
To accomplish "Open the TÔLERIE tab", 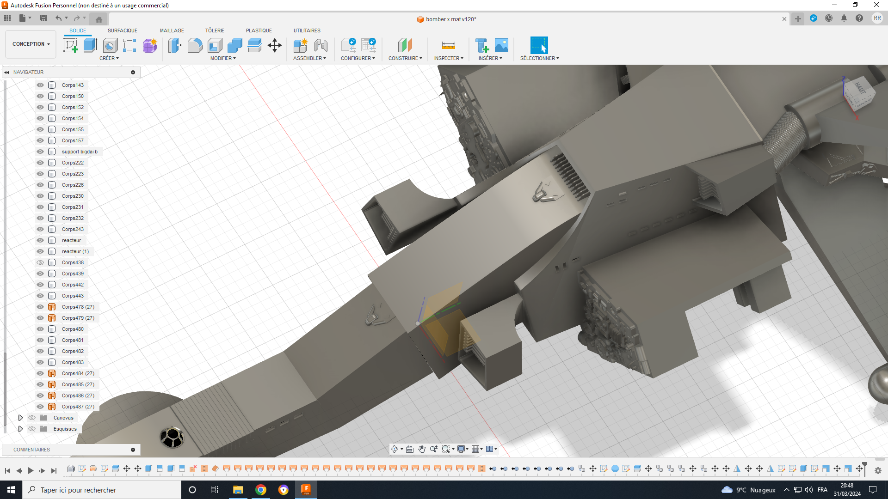I will click(215, 30).
